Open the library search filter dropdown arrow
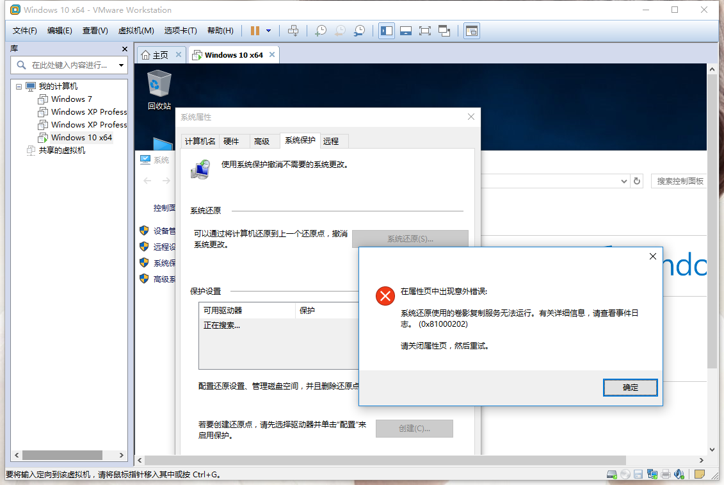The image size is (724, 485). [x=121, y=65]
